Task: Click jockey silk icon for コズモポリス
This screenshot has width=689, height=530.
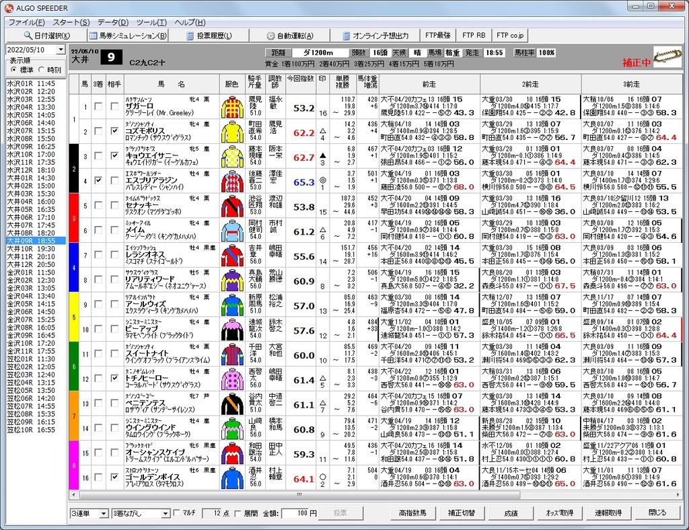Action: click(232, 132)
